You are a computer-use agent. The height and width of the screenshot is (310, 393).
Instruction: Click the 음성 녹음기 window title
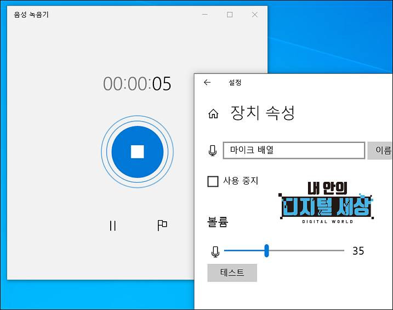31,15
